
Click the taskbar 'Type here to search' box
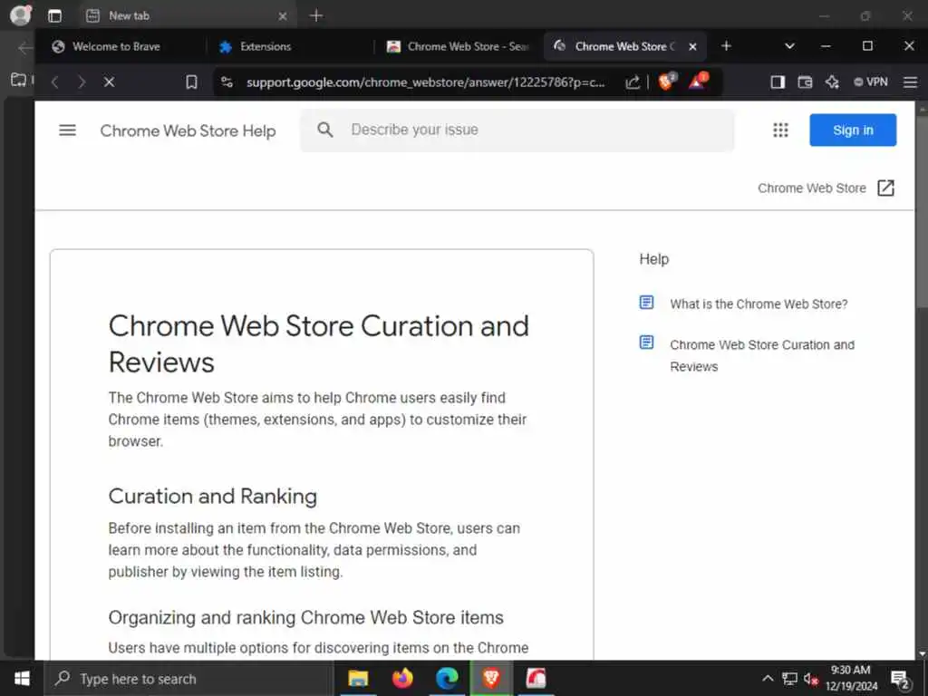189,679
